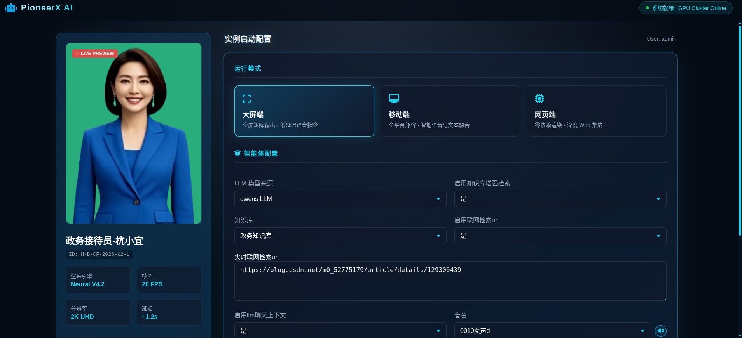Click the PioneerX AI robot logo icon
The image size is (742, 338).
11,8
